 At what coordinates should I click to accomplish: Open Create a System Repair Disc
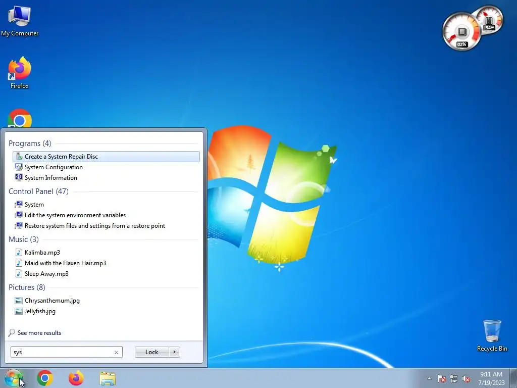pyautogui.click(x=106, y=157)
